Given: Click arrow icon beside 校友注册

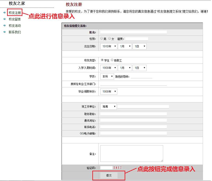Looking at the screenshot, I should pyautogui.click(x=5, y=12).
